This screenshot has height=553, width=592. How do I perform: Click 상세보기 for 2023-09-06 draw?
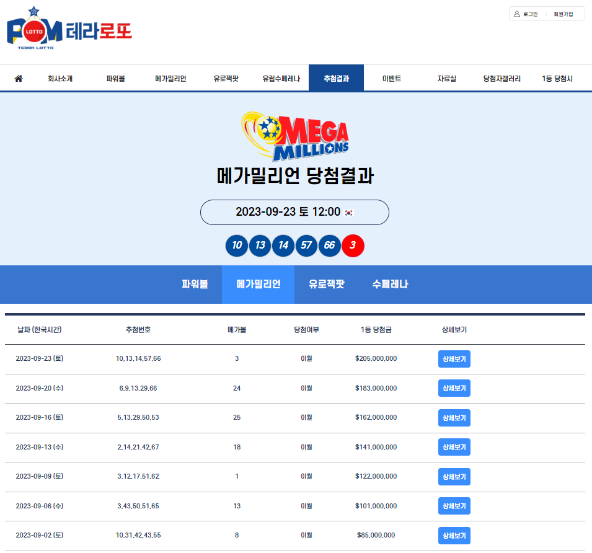pos(454,506)
